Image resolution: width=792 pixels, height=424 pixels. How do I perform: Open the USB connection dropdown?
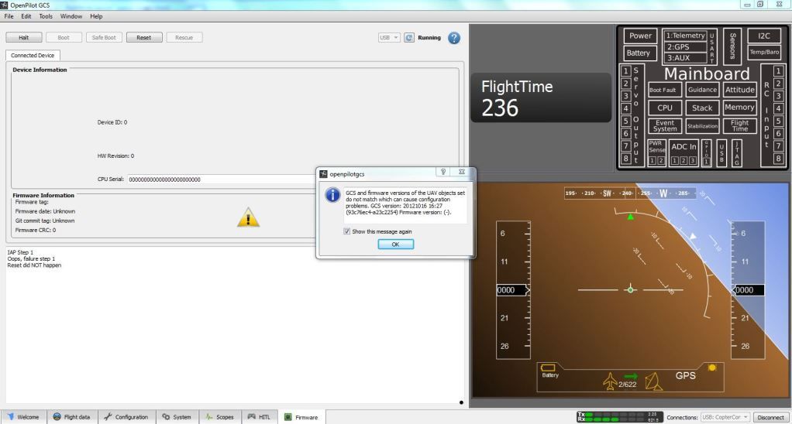(389, 38)
